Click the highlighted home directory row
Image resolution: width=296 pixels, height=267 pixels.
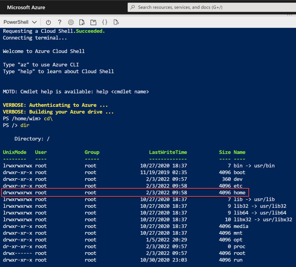click(125, 193)
